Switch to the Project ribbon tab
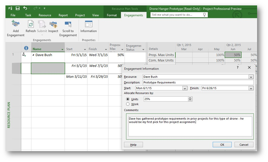 [80, 15]
